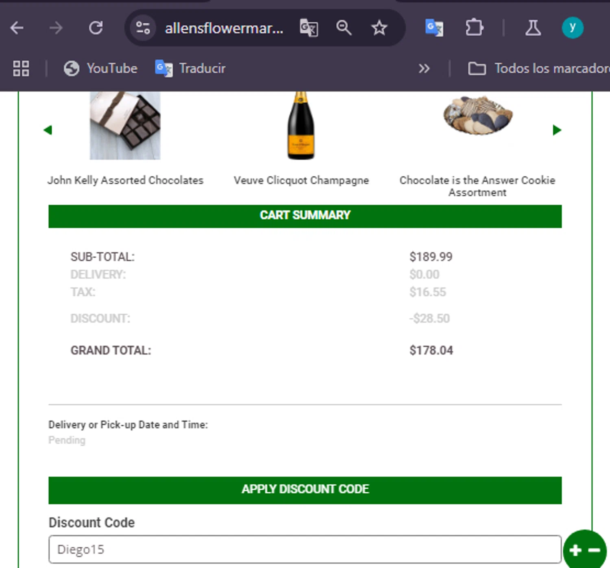Select the cookie assortment image
This screenshot has width=610, height=568.
(x=478, y=115)
